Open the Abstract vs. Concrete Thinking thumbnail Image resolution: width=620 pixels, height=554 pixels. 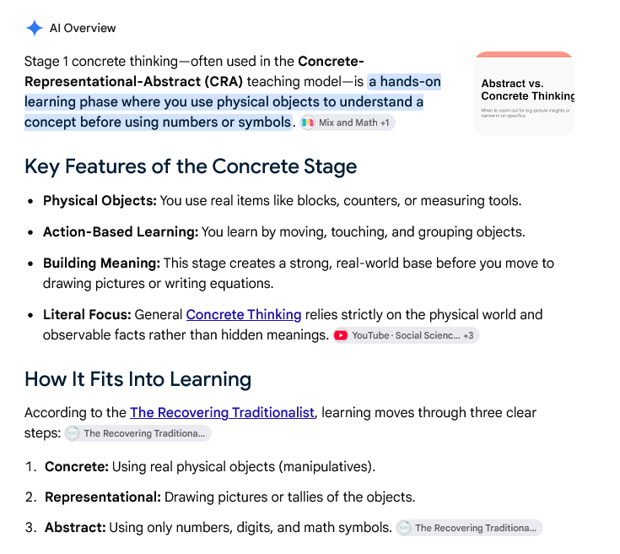click(524, 94)
